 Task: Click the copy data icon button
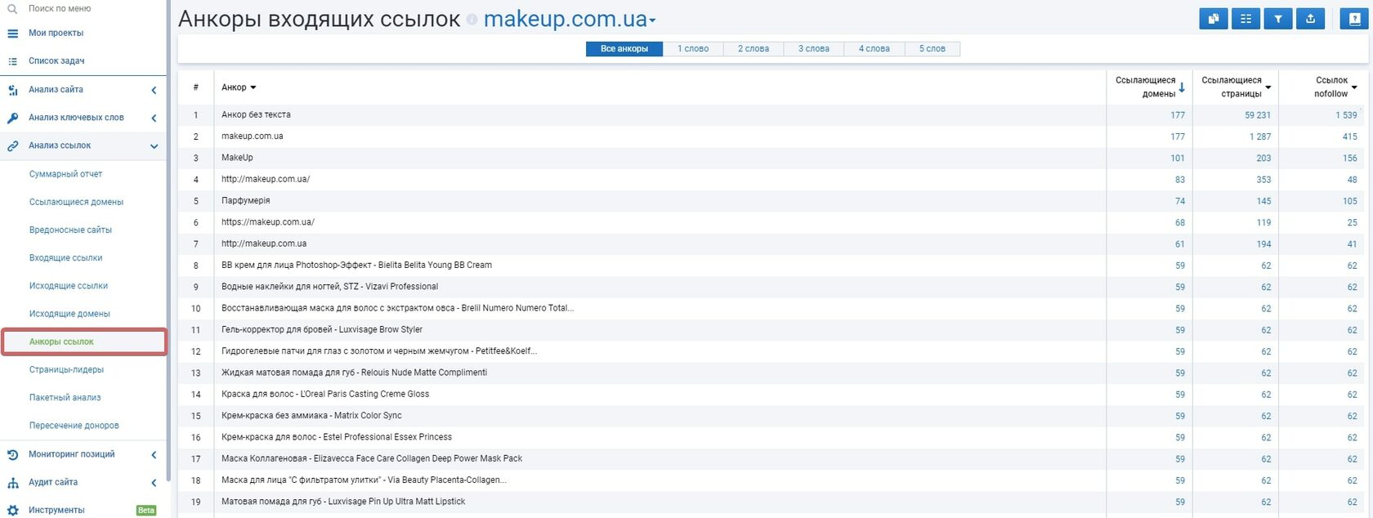(1213, 19)
